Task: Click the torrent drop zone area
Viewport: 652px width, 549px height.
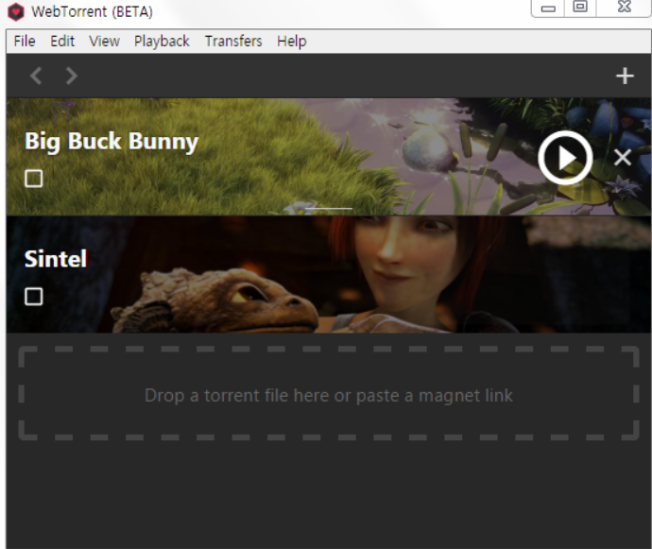Action: [329, 393]
